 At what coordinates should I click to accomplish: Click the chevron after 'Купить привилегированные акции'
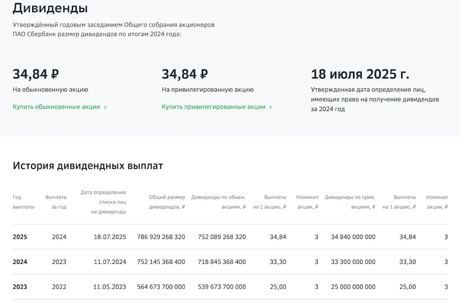271,107
